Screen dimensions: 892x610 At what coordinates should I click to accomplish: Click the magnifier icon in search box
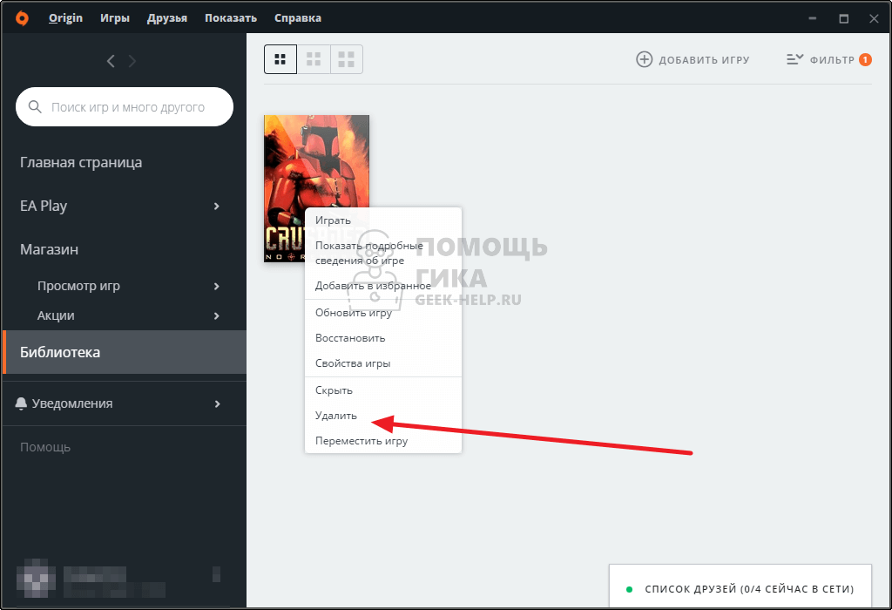35,106
